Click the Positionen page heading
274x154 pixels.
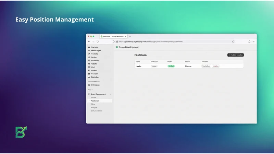coord(140,55)
